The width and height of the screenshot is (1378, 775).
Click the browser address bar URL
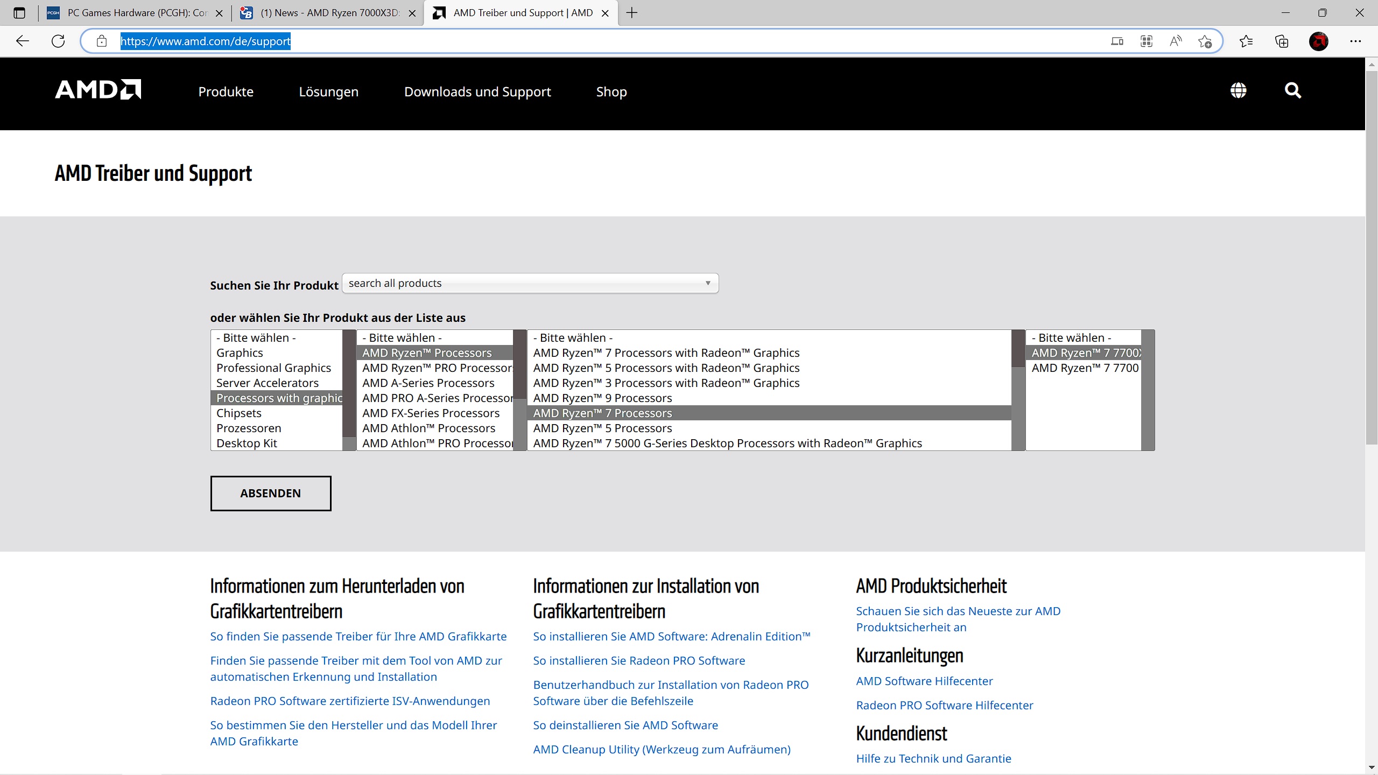tap(205, 41)
